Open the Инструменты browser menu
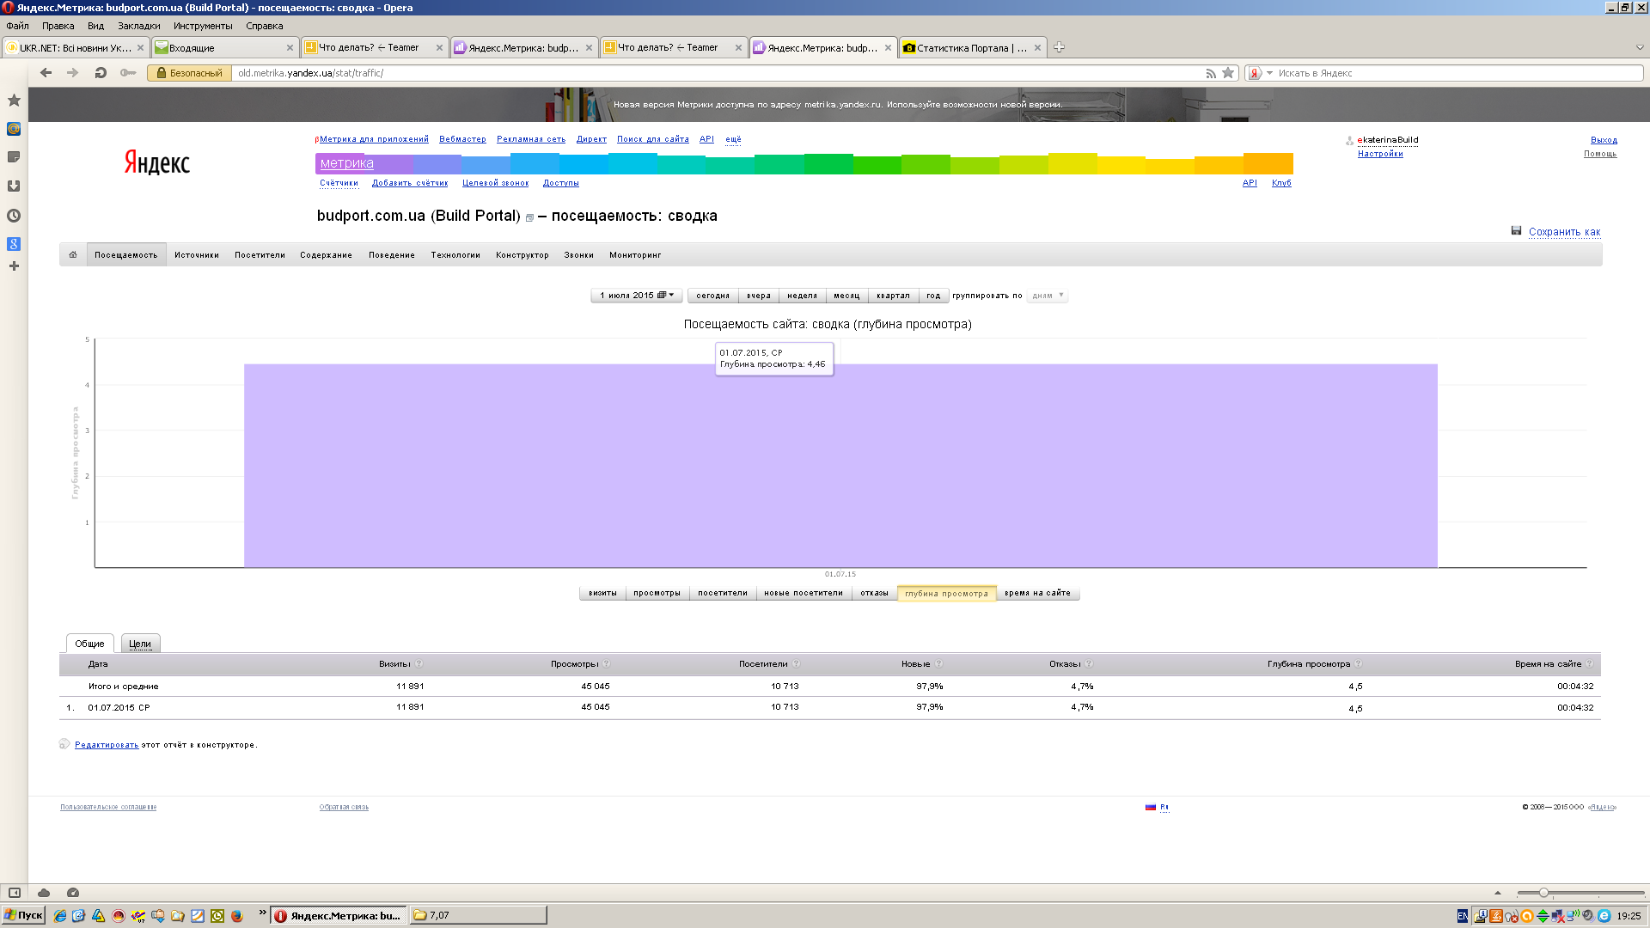 pyautogui.click(x=203, y=26)
